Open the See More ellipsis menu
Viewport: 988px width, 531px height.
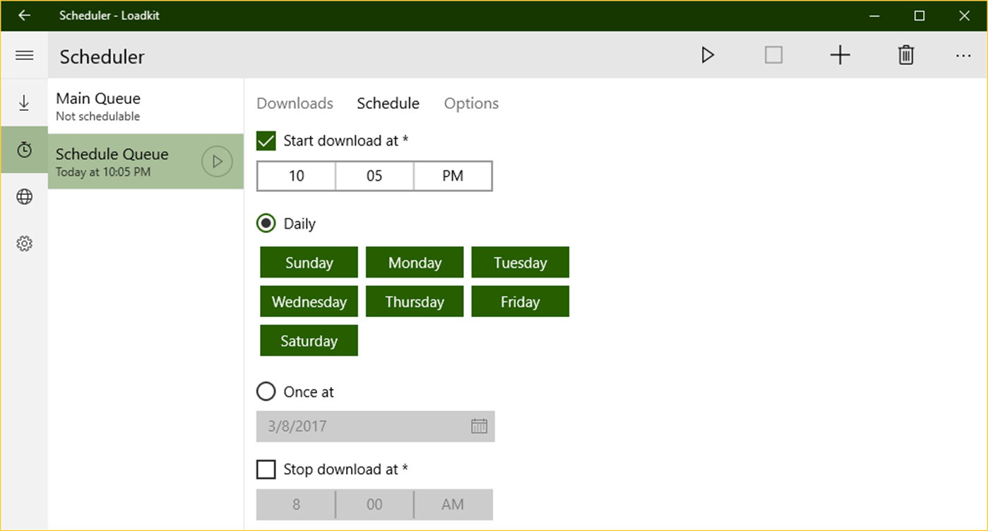(963, 54)
